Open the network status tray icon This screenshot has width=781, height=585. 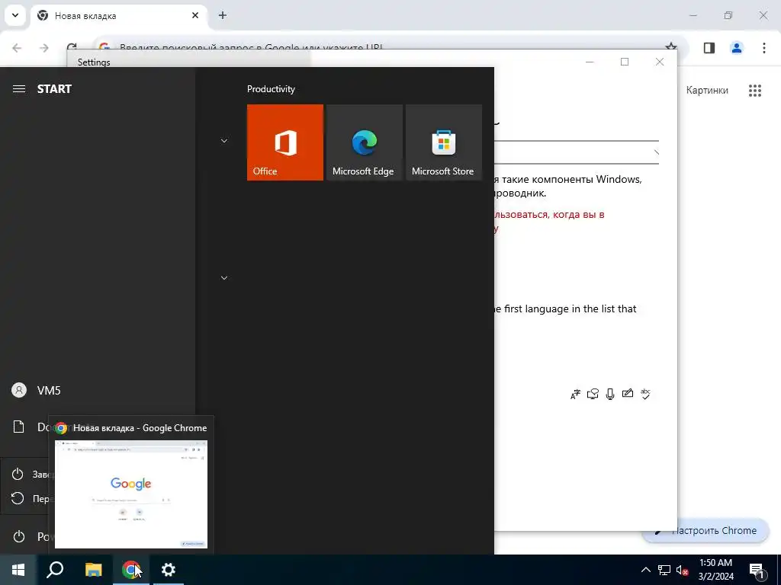(664, 570)
